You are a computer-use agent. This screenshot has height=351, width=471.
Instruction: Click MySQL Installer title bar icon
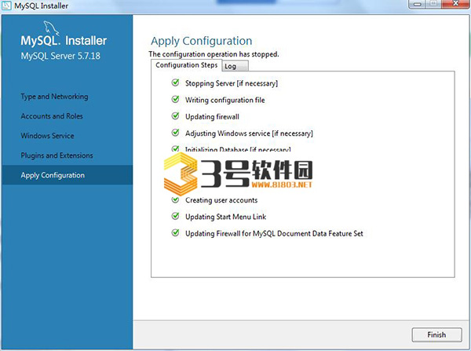6,5
